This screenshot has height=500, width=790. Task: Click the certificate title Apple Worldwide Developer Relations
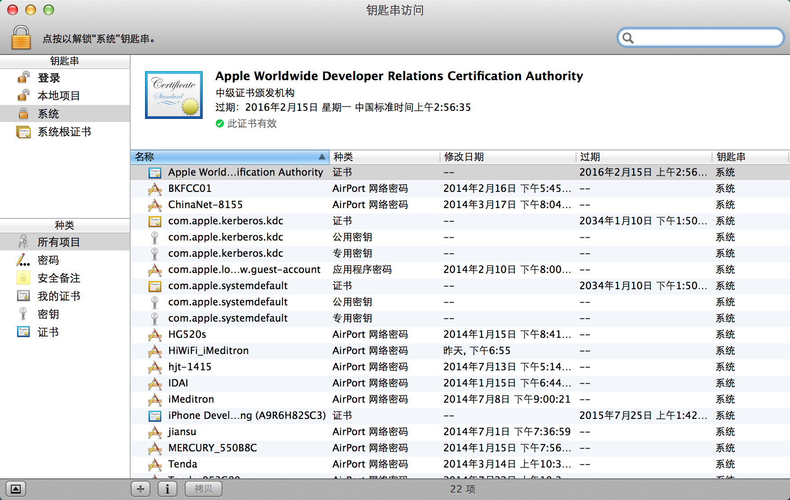[399, 76]
